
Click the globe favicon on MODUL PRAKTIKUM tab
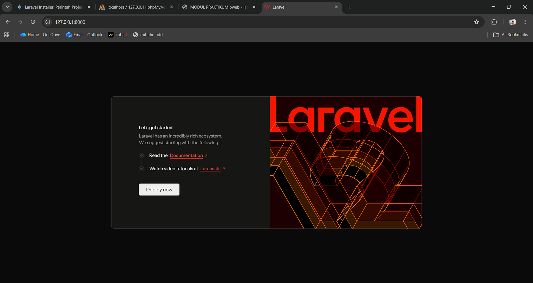pos(185,7)
